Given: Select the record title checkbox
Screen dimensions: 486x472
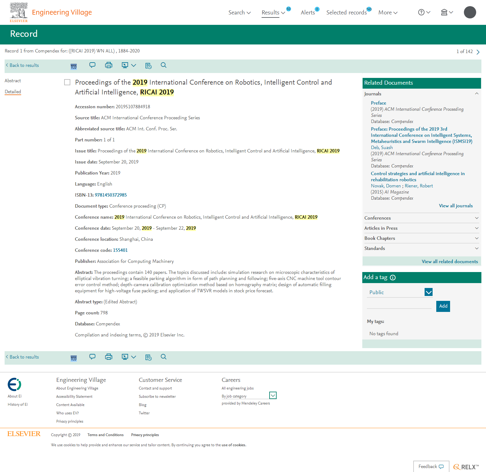Looking at the screenshot, I should click(67, 82).
